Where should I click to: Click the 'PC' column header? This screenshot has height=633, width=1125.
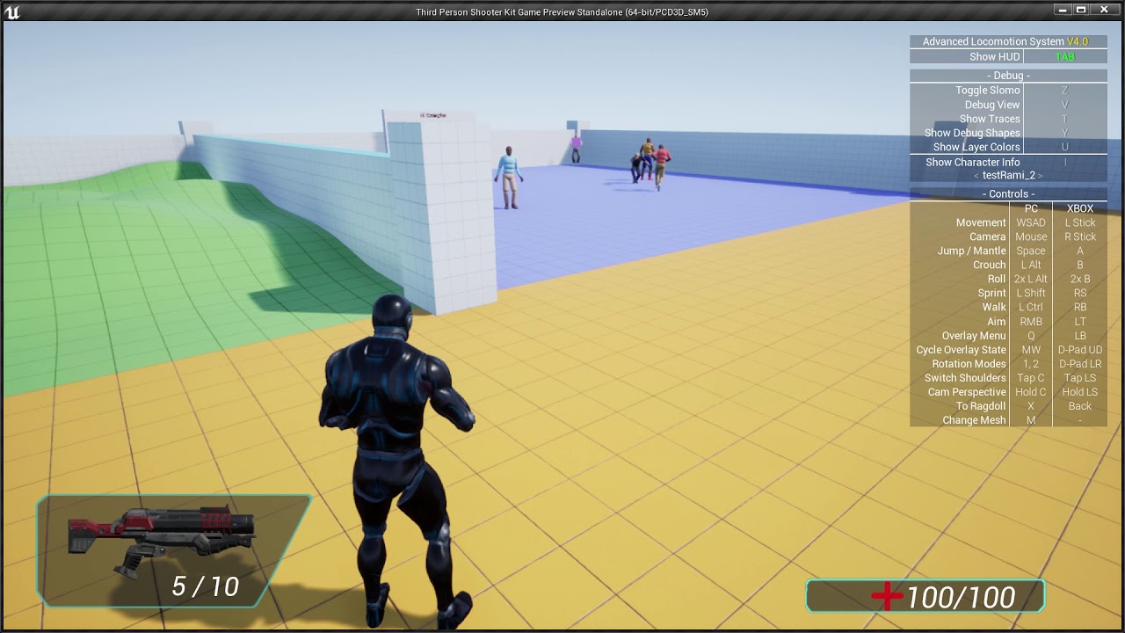point(1031,208)
